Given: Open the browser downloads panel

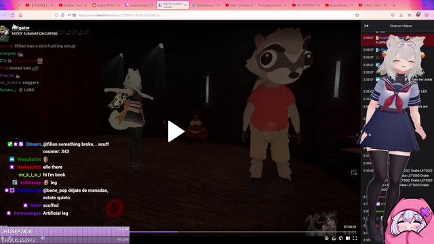Looking at the screenshot, I should click(401, 15).
